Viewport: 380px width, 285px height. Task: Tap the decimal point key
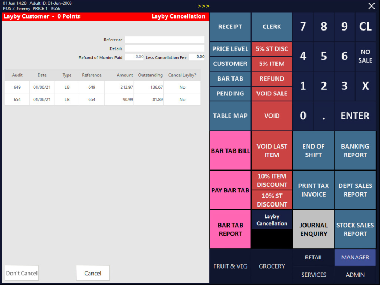point(324,116)
